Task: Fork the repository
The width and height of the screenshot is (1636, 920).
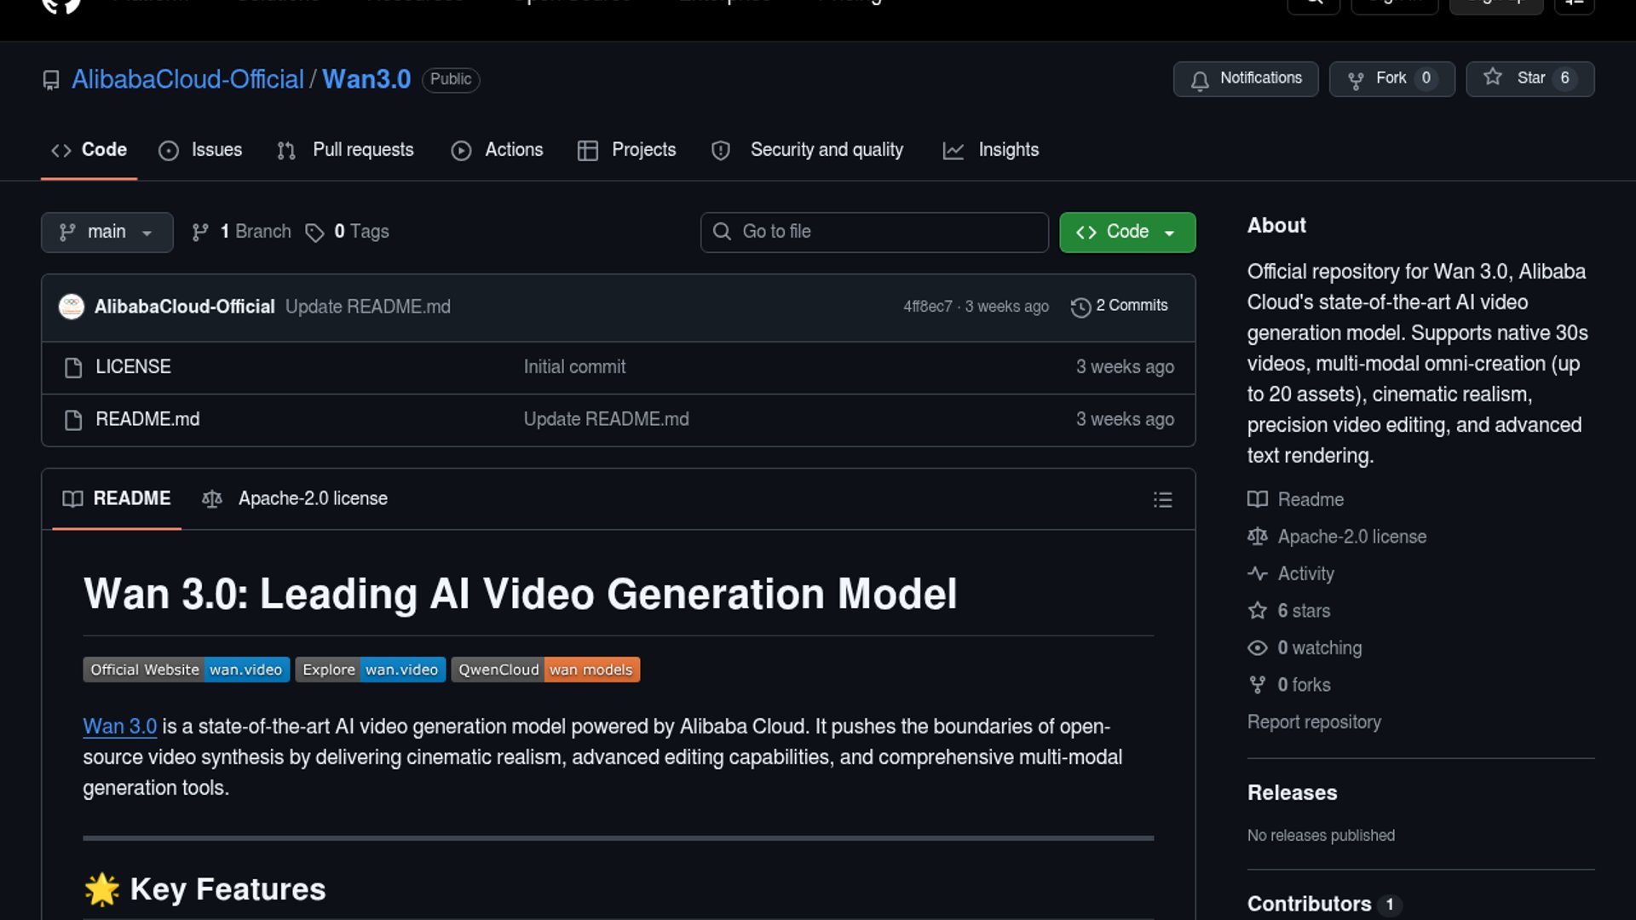Action: coord(1392,79)
